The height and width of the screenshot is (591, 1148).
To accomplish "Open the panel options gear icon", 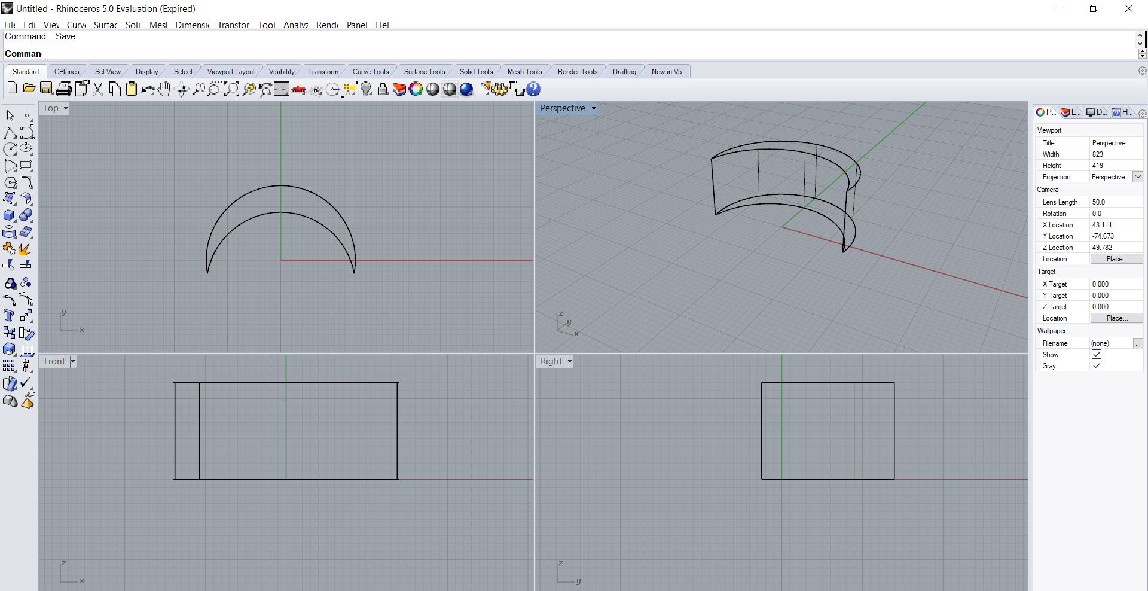I will click(x=1143, y=113).
